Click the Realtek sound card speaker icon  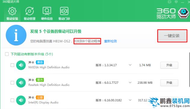pos(21,83)
